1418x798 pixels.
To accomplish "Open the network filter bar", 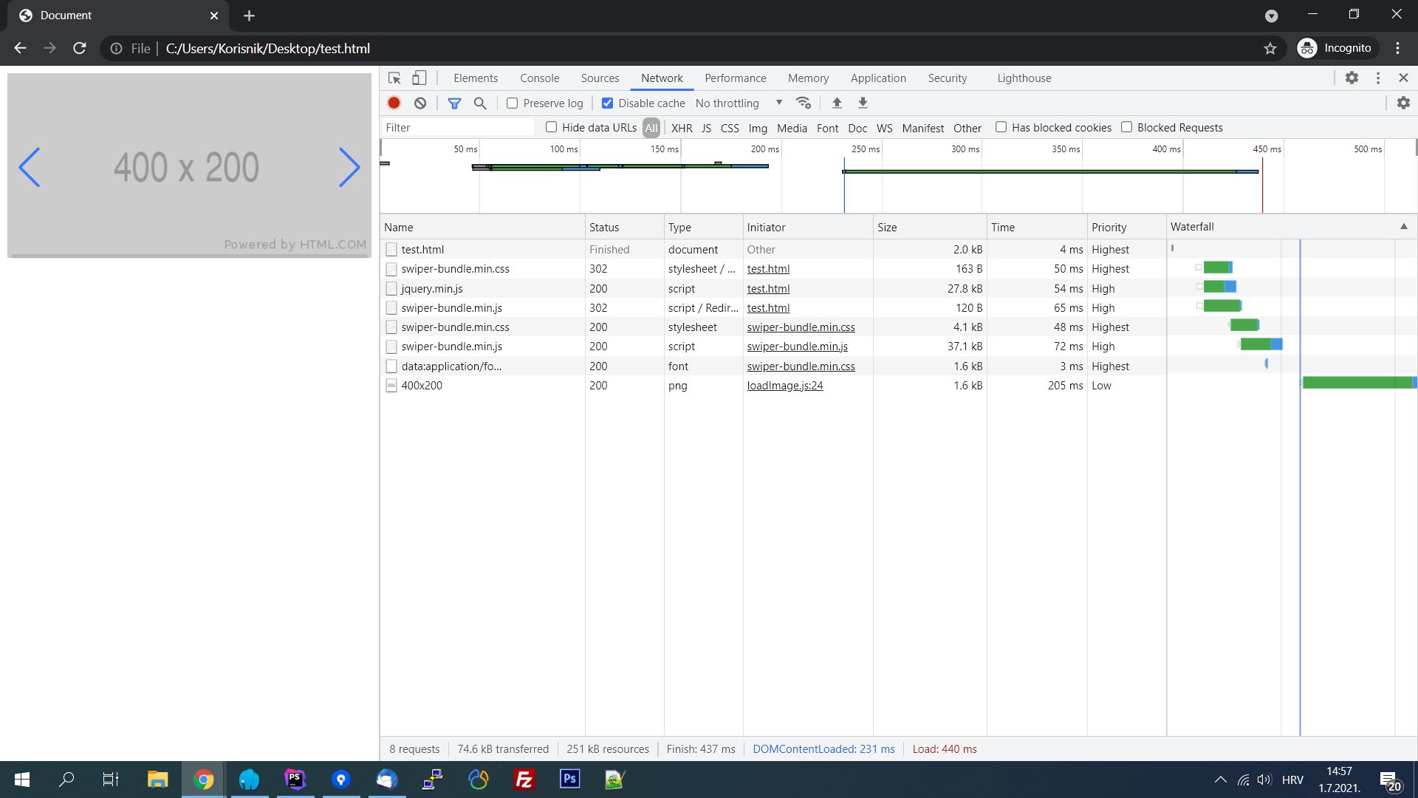I will pyautogui.click(x=455, y=103).
